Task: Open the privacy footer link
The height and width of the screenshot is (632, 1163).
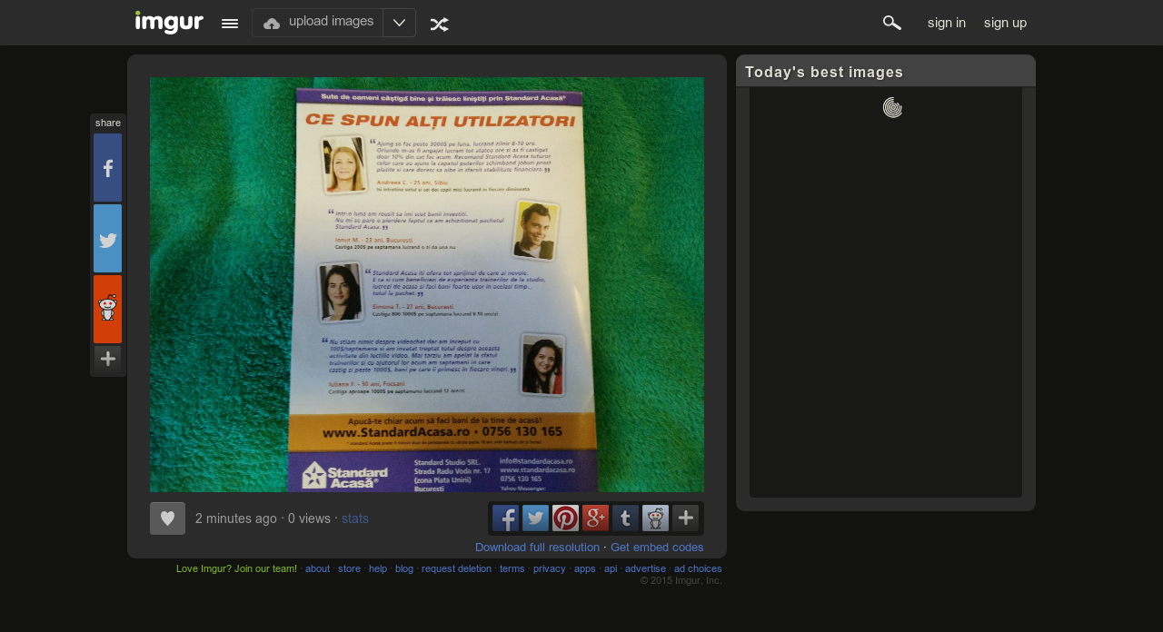Action: [550, 569]
